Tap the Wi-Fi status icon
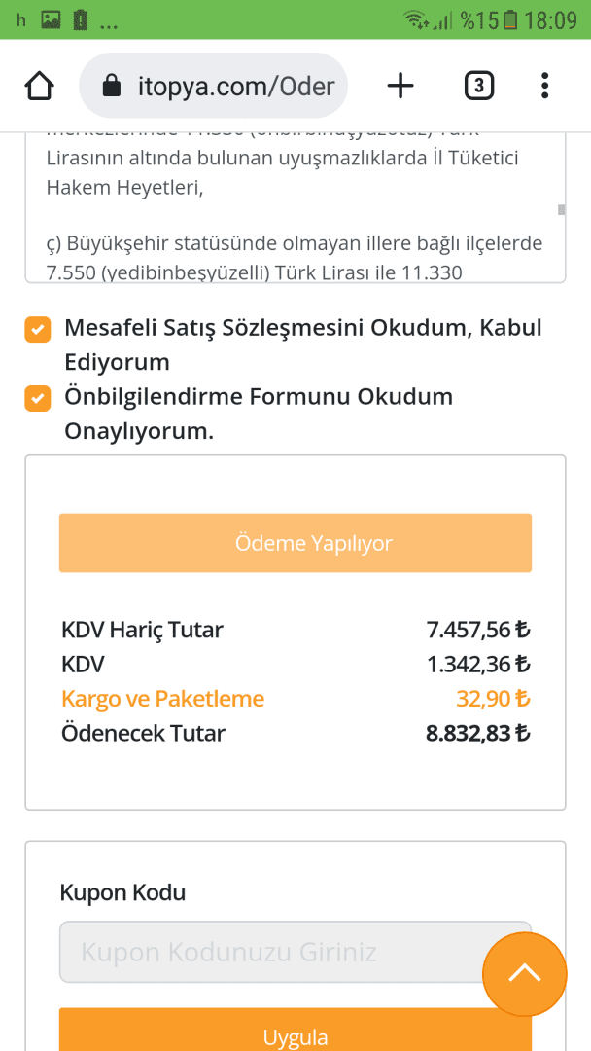 (x=418, y=19)
